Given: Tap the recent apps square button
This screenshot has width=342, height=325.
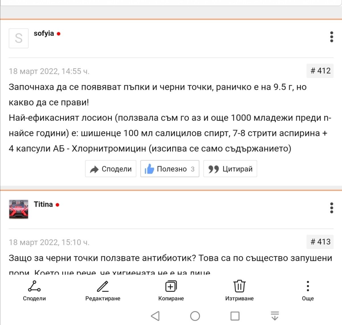Looking at the screenshot, I should tap(235, 316).
